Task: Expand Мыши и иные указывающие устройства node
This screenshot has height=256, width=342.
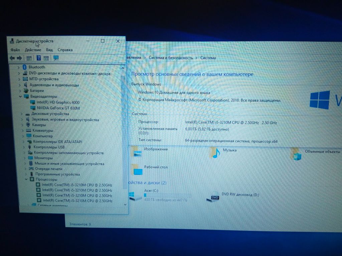Action: pos(25,163)
